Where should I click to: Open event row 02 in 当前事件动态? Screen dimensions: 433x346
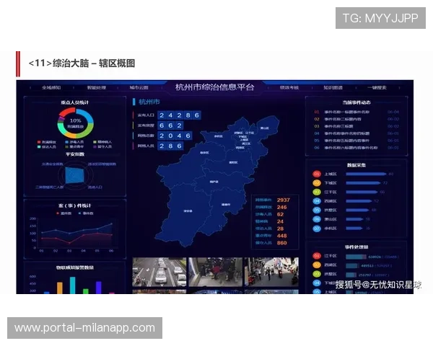(357, 119)
